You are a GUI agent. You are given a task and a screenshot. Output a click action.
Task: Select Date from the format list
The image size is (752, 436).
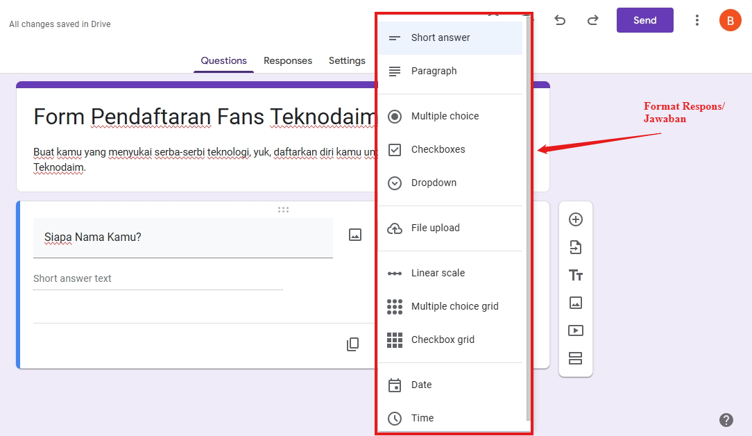(420, 385)
